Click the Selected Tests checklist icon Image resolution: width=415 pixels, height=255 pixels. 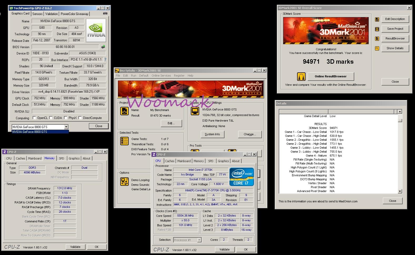click(124, 141)
